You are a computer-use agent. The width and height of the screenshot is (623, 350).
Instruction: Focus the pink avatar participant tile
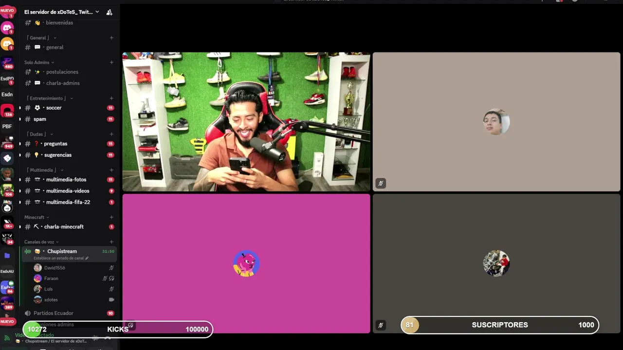(246, 263)
